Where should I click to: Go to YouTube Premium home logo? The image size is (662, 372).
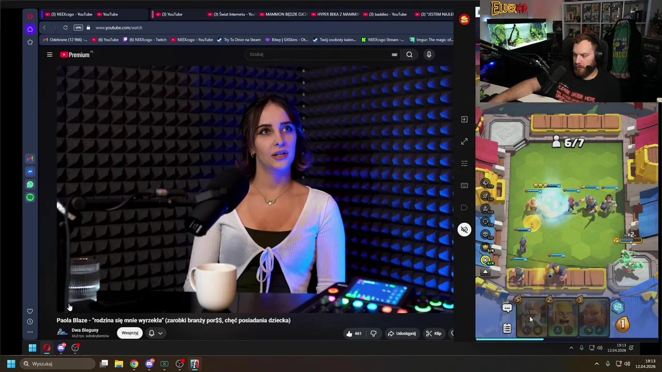point(77,54)
